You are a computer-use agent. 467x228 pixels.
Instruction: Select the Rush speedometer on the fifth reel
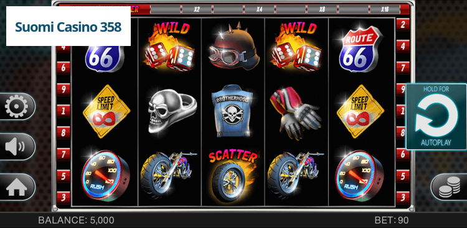359,175
